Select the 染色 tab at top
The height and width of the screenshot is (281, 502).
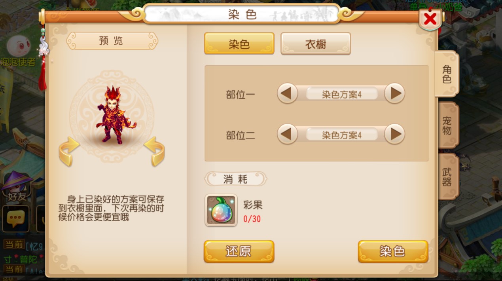239,44
